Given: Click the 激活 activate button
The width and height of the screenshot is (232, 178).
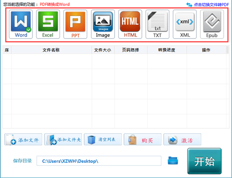Looking at the screenshot, I should click(182, 139).
